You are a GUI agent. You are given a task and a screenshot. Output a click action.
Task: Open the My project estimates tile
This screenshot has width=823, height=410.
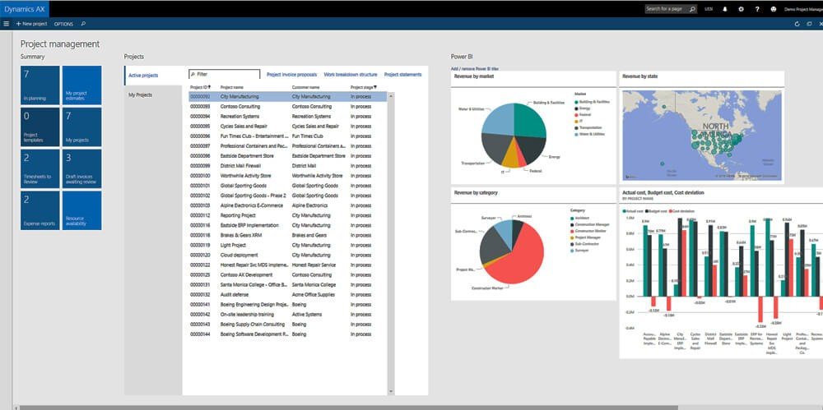(x=81, y=85)
